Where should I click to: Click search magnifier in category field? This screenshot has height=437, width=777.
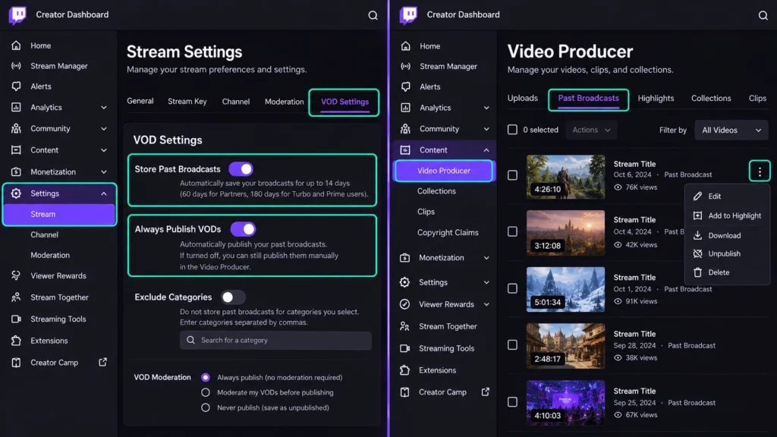pos(190,341)
